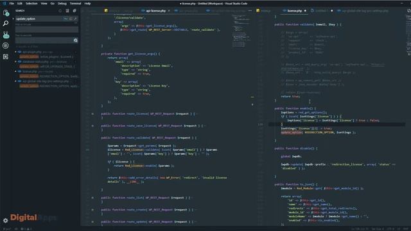This screenshot has height=231, width=411.
Task: Click 'public function route_validate' line
Action: pos(148,138)
